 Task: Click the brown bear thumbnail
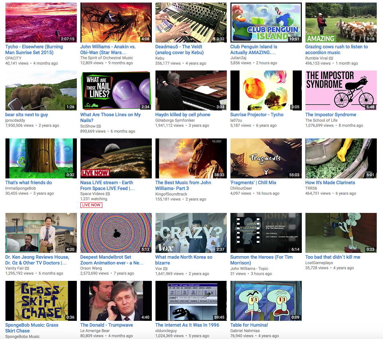[41, 90]
